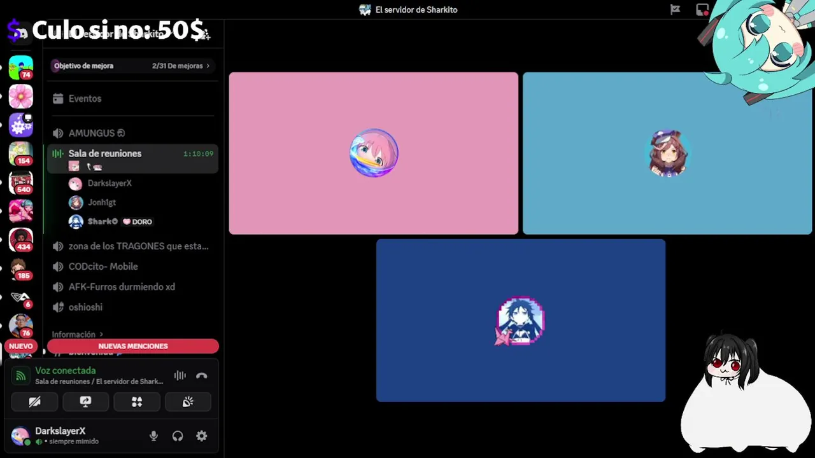The width and height of the screenshot is (815, 458).
Task: Open the pink flower server icon
Action: [x=20, y=96]
